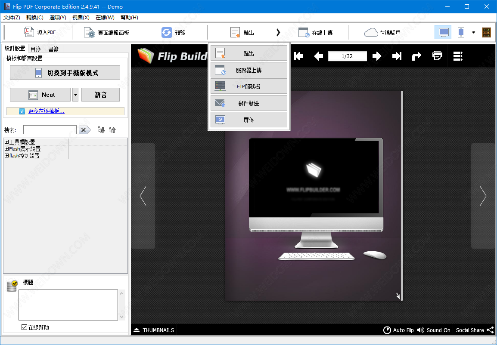The width and height of the screenshot is (497, 345).
Task: Click the expand-all sort-down icon
Action: [x=102, y=130]
